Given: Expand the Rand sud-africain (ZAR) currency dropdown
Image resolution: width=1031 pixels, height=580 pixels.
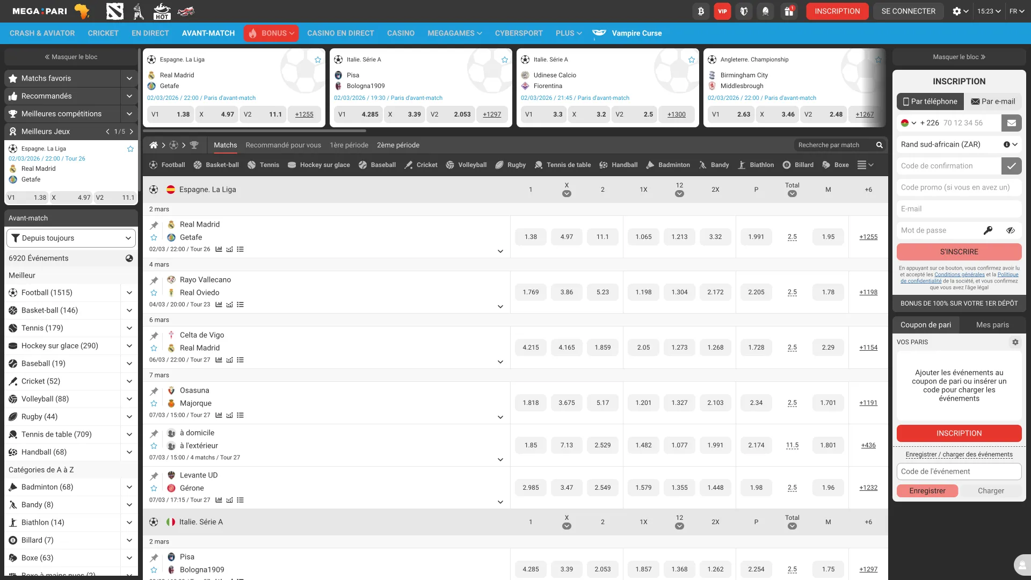Looking at the screenshot, I should click(x=1014, y=144).
